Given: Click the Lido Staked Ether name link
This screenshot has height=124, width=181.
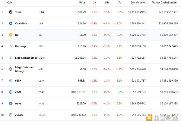Looking at the screenshot, I should [26, 58].
